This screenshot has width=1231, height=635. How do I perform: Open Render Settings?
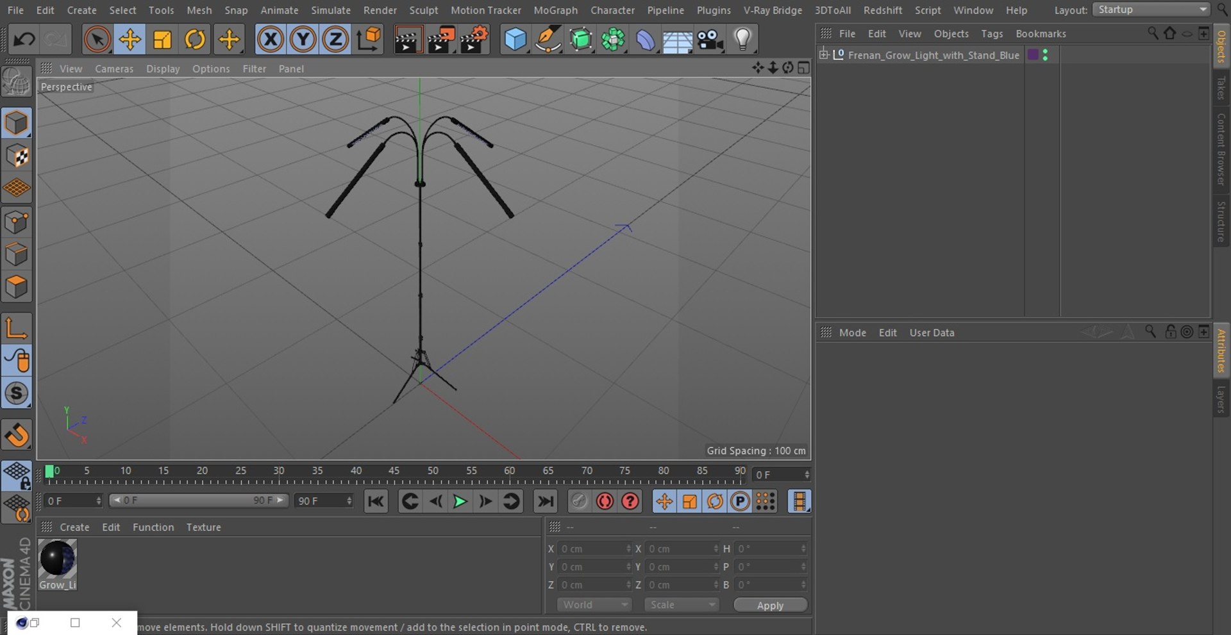point(474,40)
